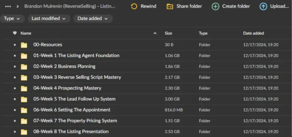Click the 1.06 GB size value

(172, 56)
